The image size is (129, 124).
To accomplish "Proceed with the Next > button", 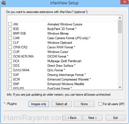I will click(x=92, y=118).
